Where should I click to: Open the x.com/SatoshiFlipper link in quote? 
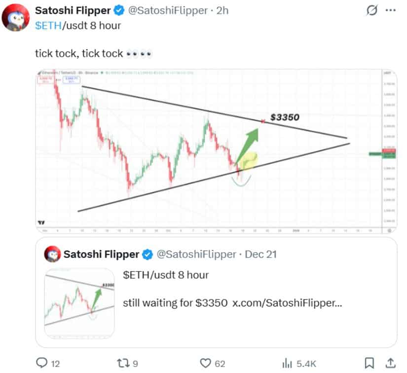pyautogui.click(x=287, y=302)
